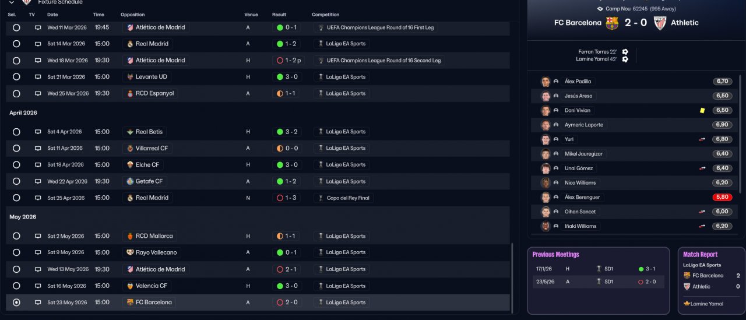Click the RCD Mallorca club badge
The image size is (746, 320).
coord(130,236)
